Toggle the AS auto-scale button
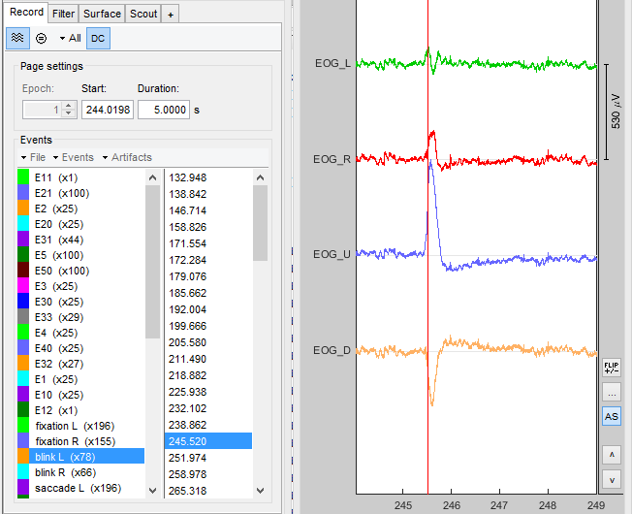 (x=611, y=416)
